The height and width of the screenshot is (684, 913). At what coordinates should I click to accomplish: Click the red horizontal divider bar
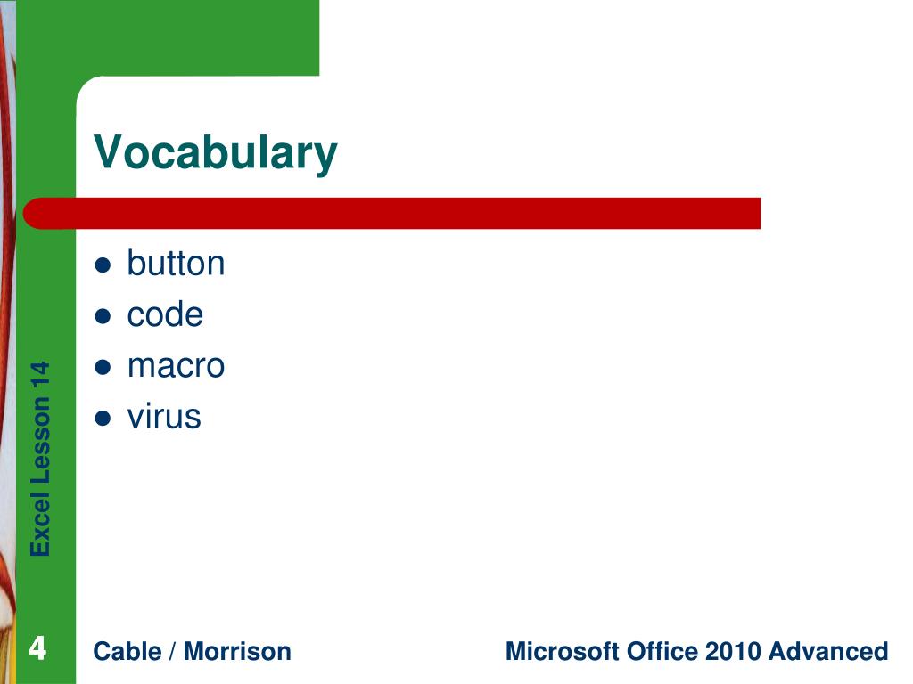point(391,213)
